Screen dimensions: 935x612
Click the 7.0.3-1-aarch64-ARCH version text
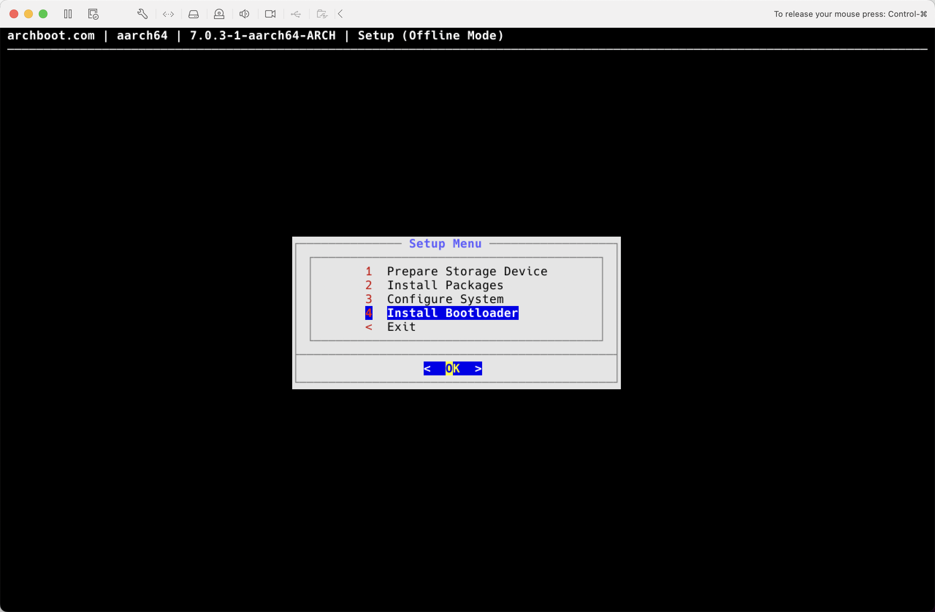click(263, 35)
